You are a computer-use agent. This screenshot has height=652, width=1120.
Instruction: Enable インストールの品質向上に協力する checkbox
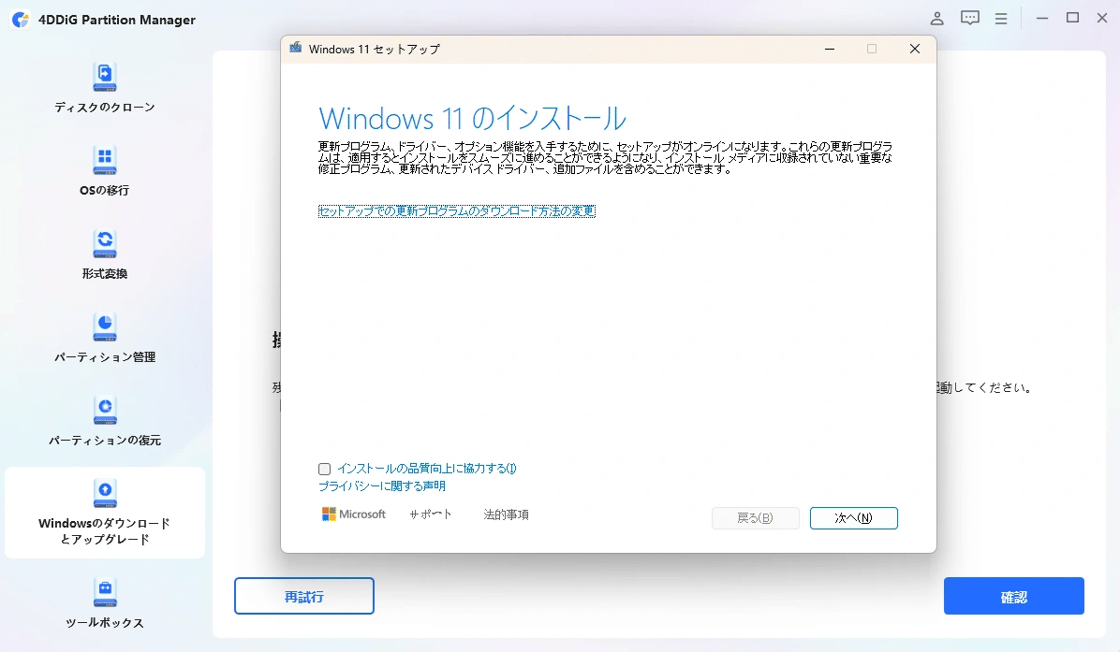click(x=324, y=469)
